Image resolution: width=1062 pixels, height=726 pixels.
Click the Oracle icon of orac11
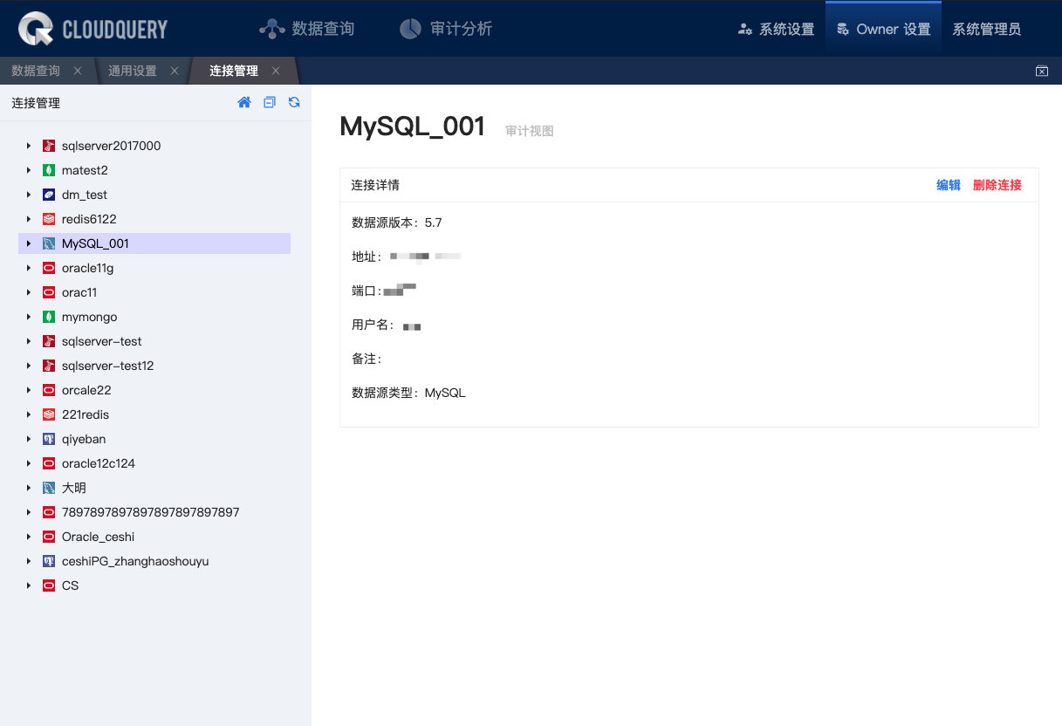point(49,292)
